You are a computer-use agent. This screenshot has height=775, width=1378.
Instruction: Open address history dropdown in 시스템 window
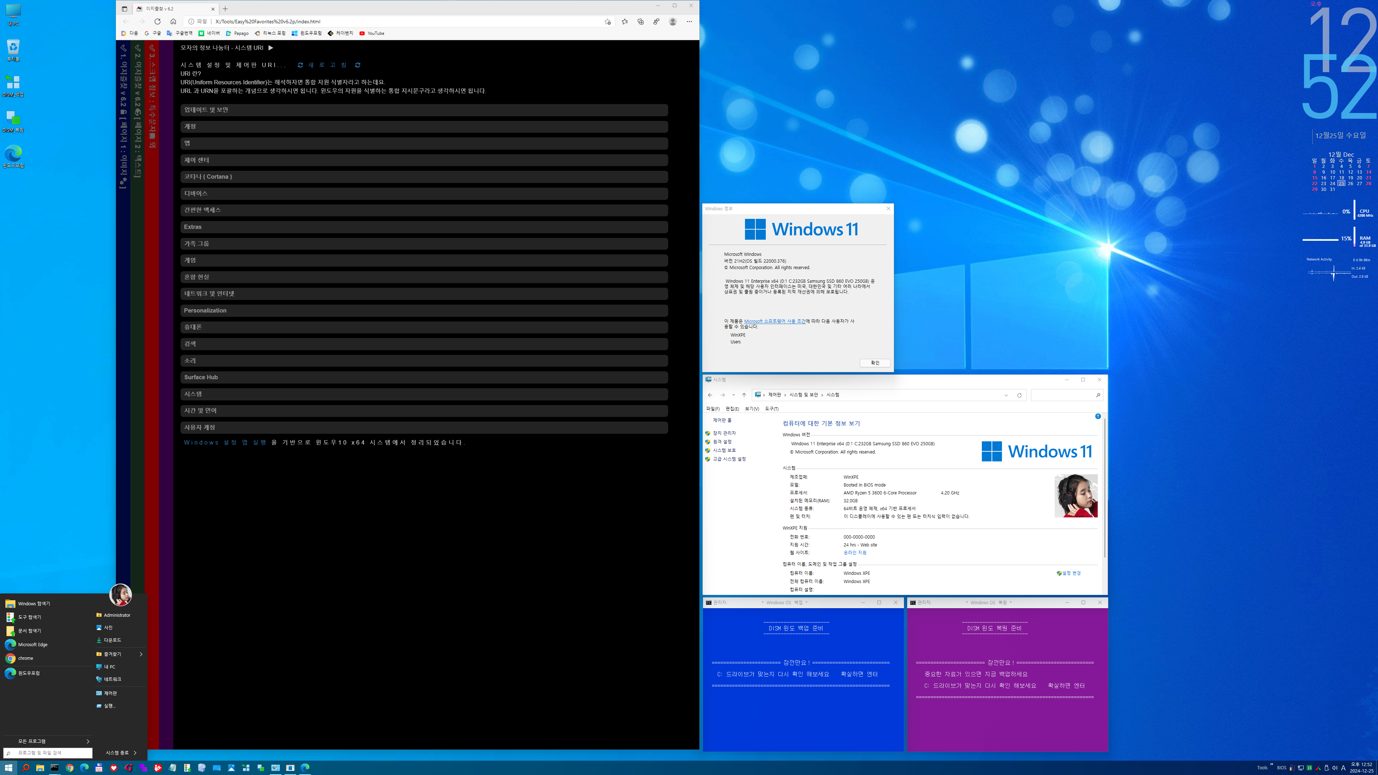pyautogui.click(x=1006, y=395)
